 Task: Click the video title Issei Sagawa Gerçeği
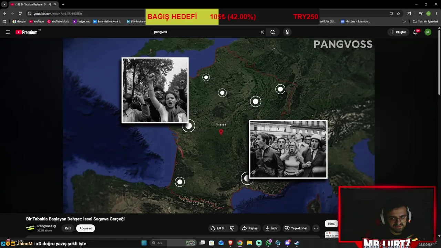coord(75,219)
